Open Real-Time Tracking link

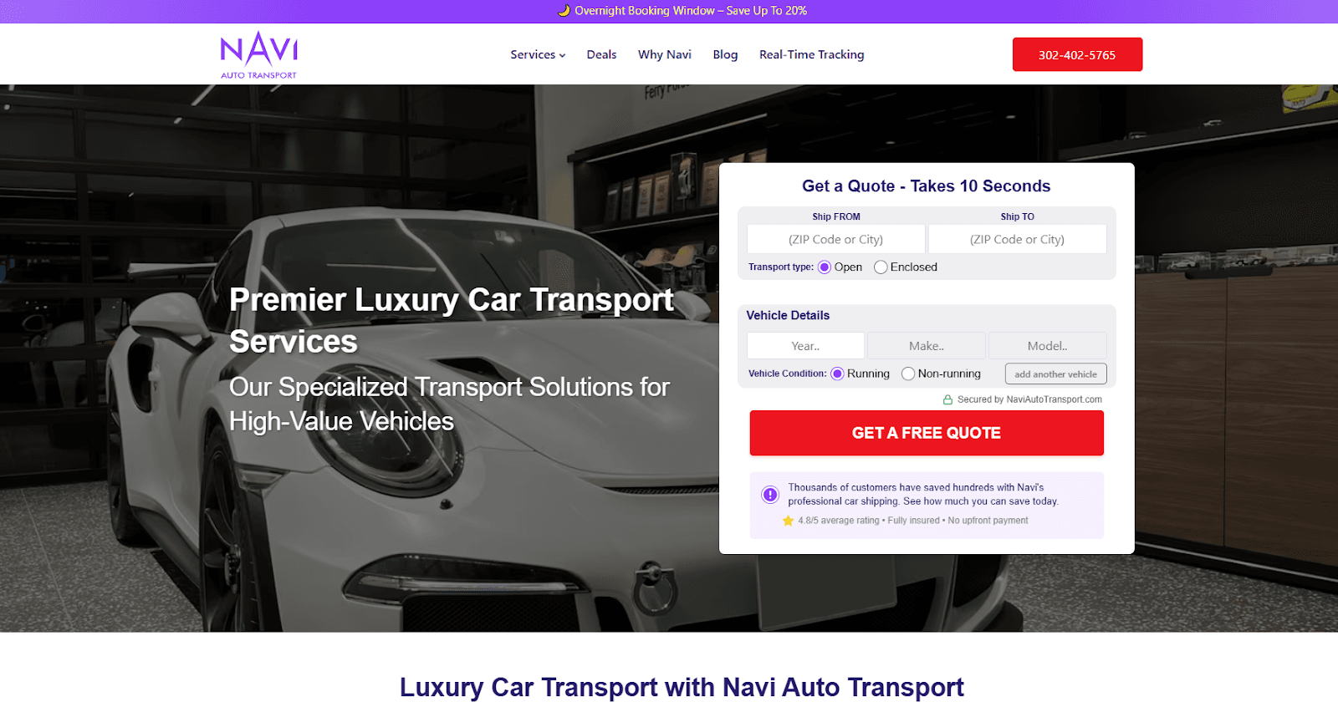812,54
